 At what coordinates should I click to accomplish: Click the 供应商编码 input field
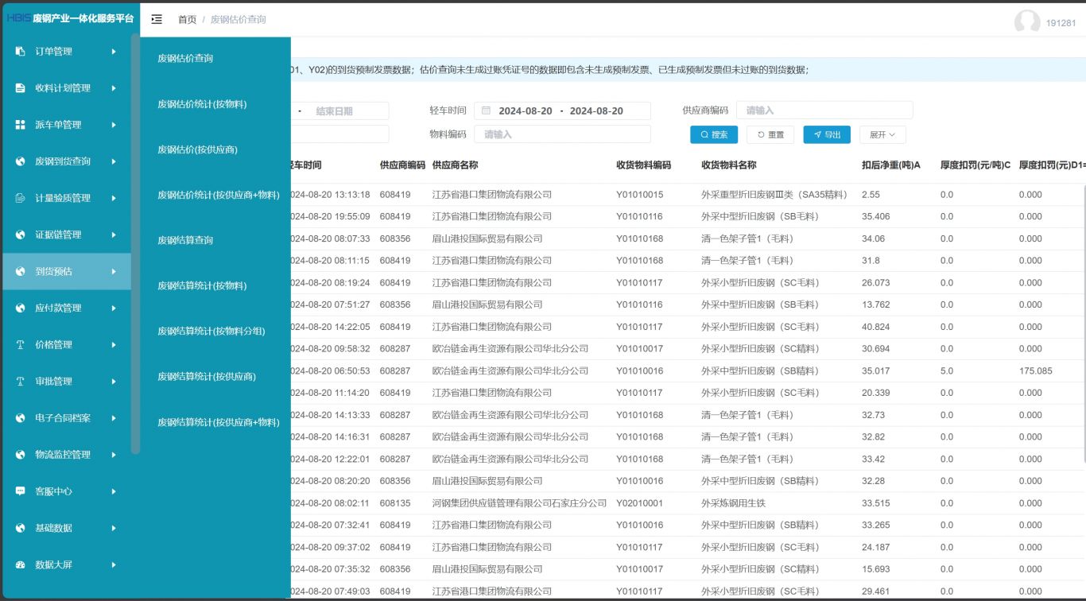tap(824, 111)
